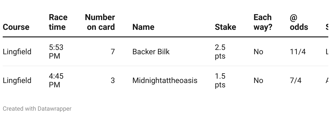Click the 11/4 odds cell
The height and width of the screenshot is (115, 331).
point(298,52)
